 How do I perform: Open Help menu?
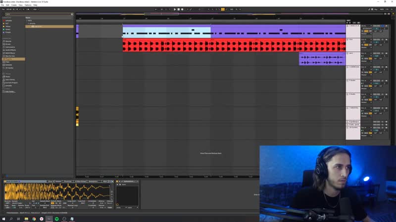pos(35,5)
